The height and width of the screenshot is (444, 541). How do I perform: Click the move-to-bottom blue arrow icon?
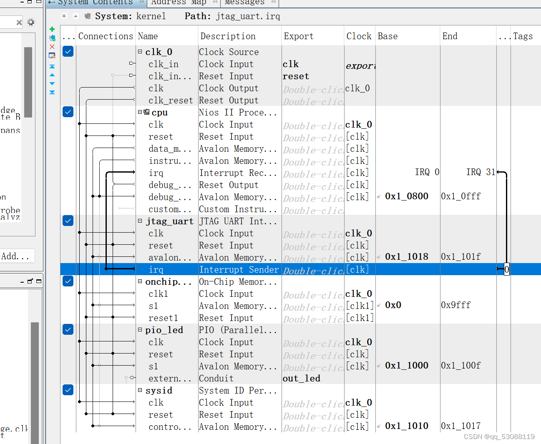pos(52,92)
